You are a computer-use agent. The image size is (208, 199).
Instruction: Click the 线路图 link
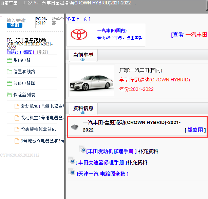click(x=195, y=130)
